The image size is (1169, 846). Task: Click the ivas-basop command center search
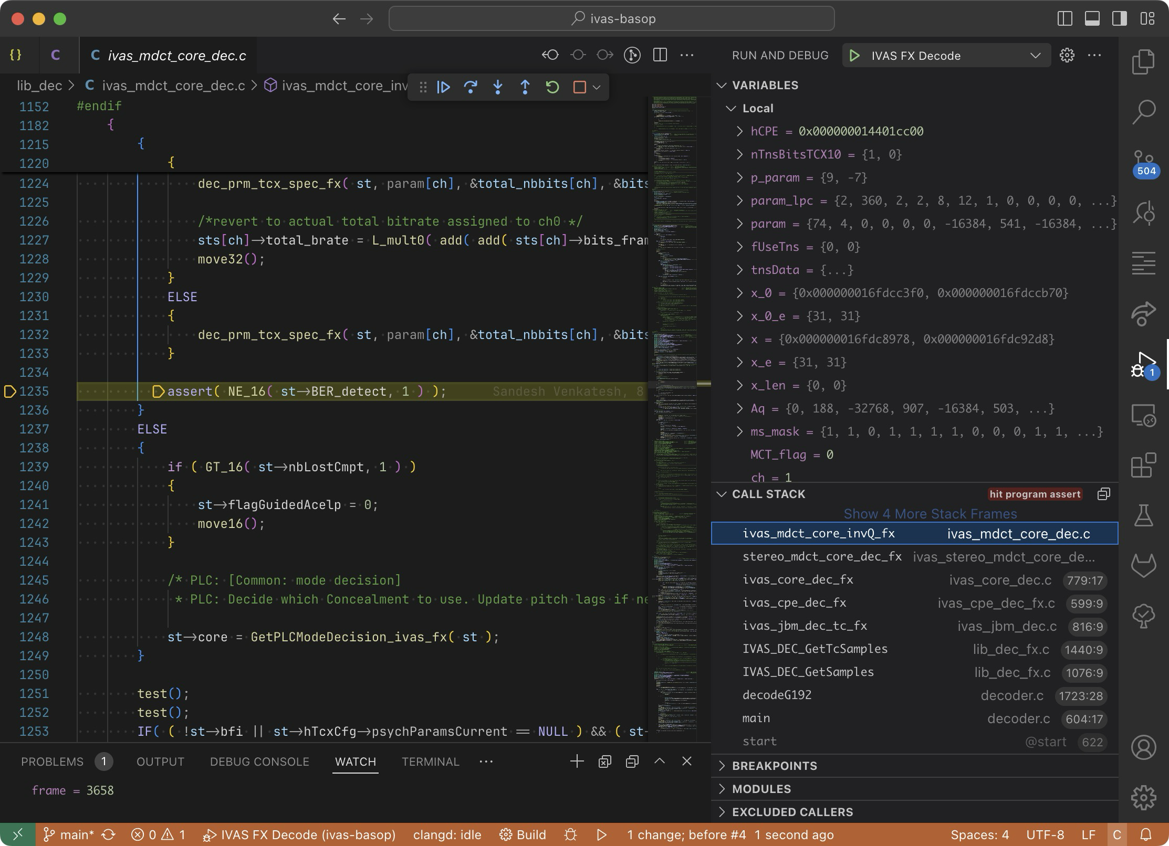click(612, 19)
